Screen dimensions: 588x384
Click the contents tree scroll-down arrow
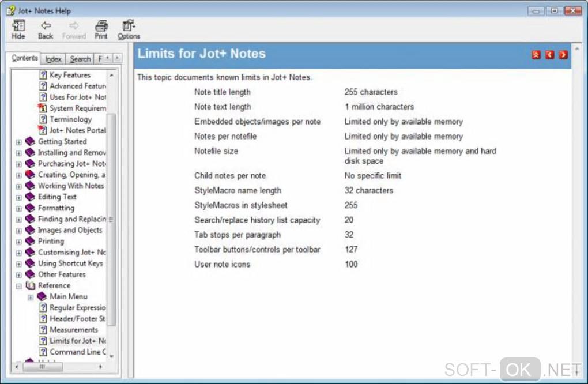(111, 356)
